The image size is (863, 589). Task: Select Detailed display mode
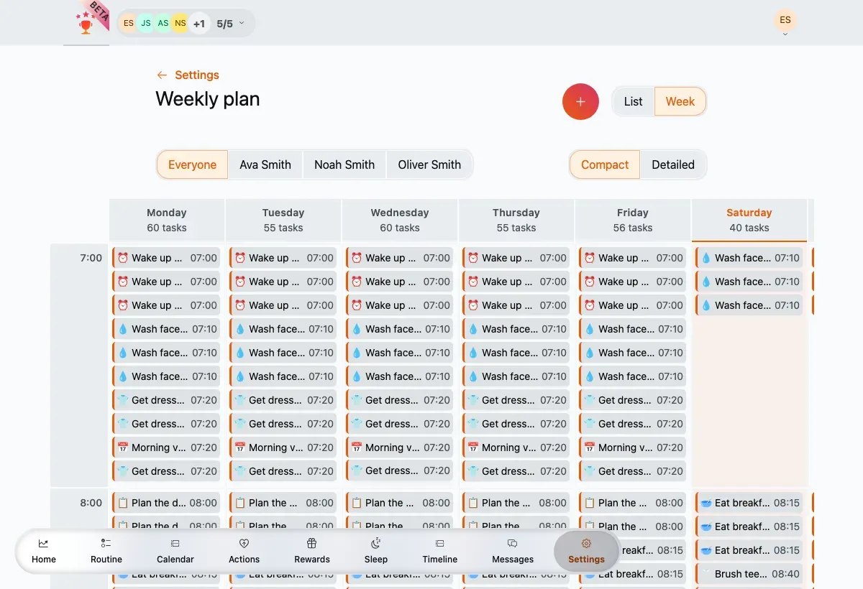(673, 164)
